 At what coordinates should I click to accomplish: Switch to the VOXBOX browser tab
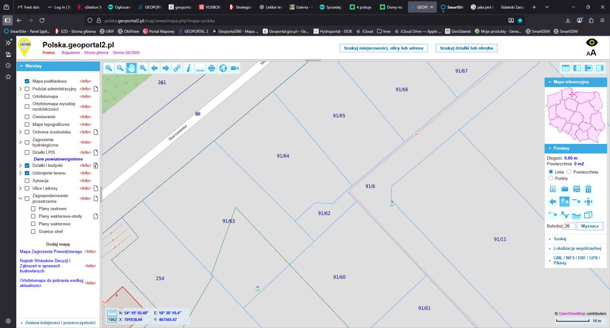(210, 7)
